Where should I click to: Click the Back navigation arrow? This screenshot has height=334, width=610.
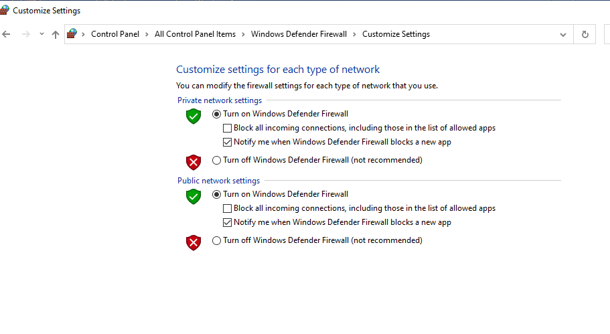click(7, 34)
